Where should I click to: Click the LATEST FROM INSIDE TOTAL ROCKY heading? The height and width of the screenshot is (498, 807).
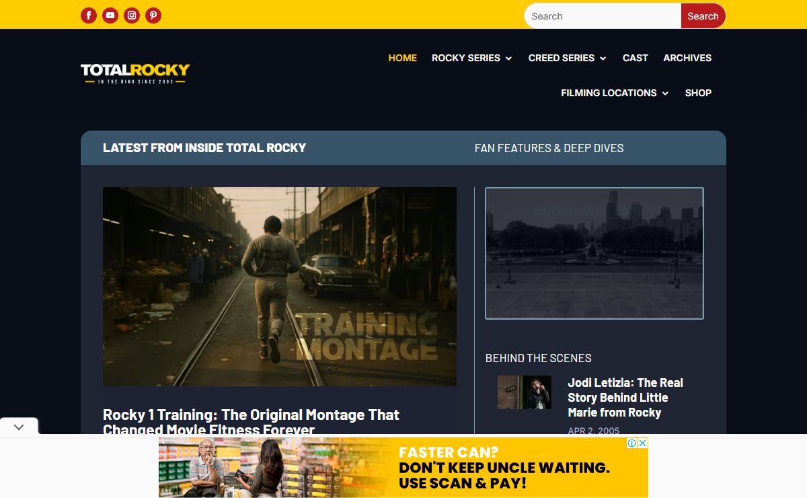pyautogui.click(x=204, y=147)
